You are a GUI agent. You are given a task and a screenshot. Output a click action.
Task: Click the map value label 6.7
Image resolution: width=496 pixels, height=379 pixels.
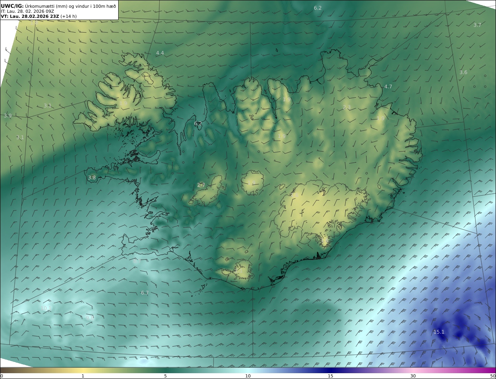[145, 293]
